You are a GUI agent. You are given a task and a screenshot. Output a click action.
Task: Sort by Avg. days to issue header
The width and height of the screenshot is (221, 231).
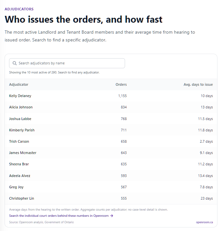pyautogui.click(x=198, y=84)
